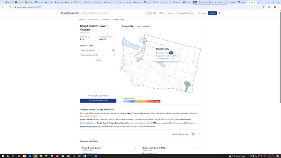Click the 678 customers out badge in tooltip

click(171, 53)
